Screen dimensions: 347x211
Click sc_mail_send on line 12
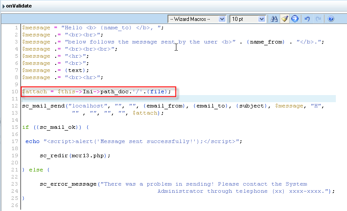point(43,106)
